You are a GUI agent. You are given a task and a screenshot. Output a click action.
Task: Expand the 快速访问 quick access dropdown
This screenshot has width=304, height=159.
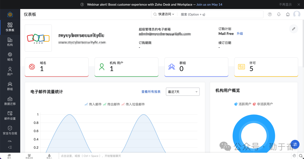click(x=164, y=14)
